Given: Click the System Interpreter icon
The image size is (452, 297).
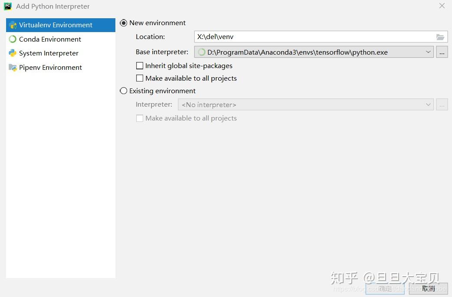Looking at the screenshot, I should pyautogui.click(x=12, y=53).
